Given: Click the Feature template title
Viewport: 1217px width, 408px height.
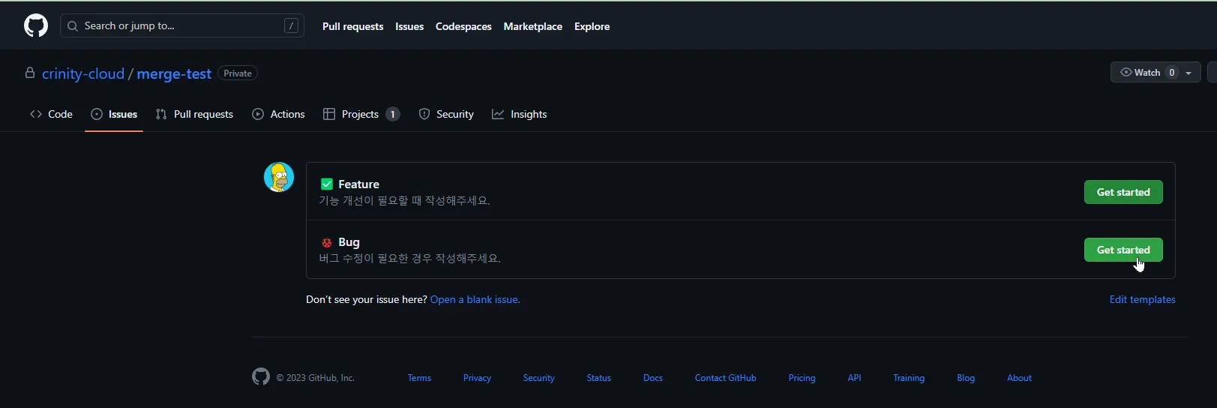Looking at the screenshot, I should (x=358, y=184).
